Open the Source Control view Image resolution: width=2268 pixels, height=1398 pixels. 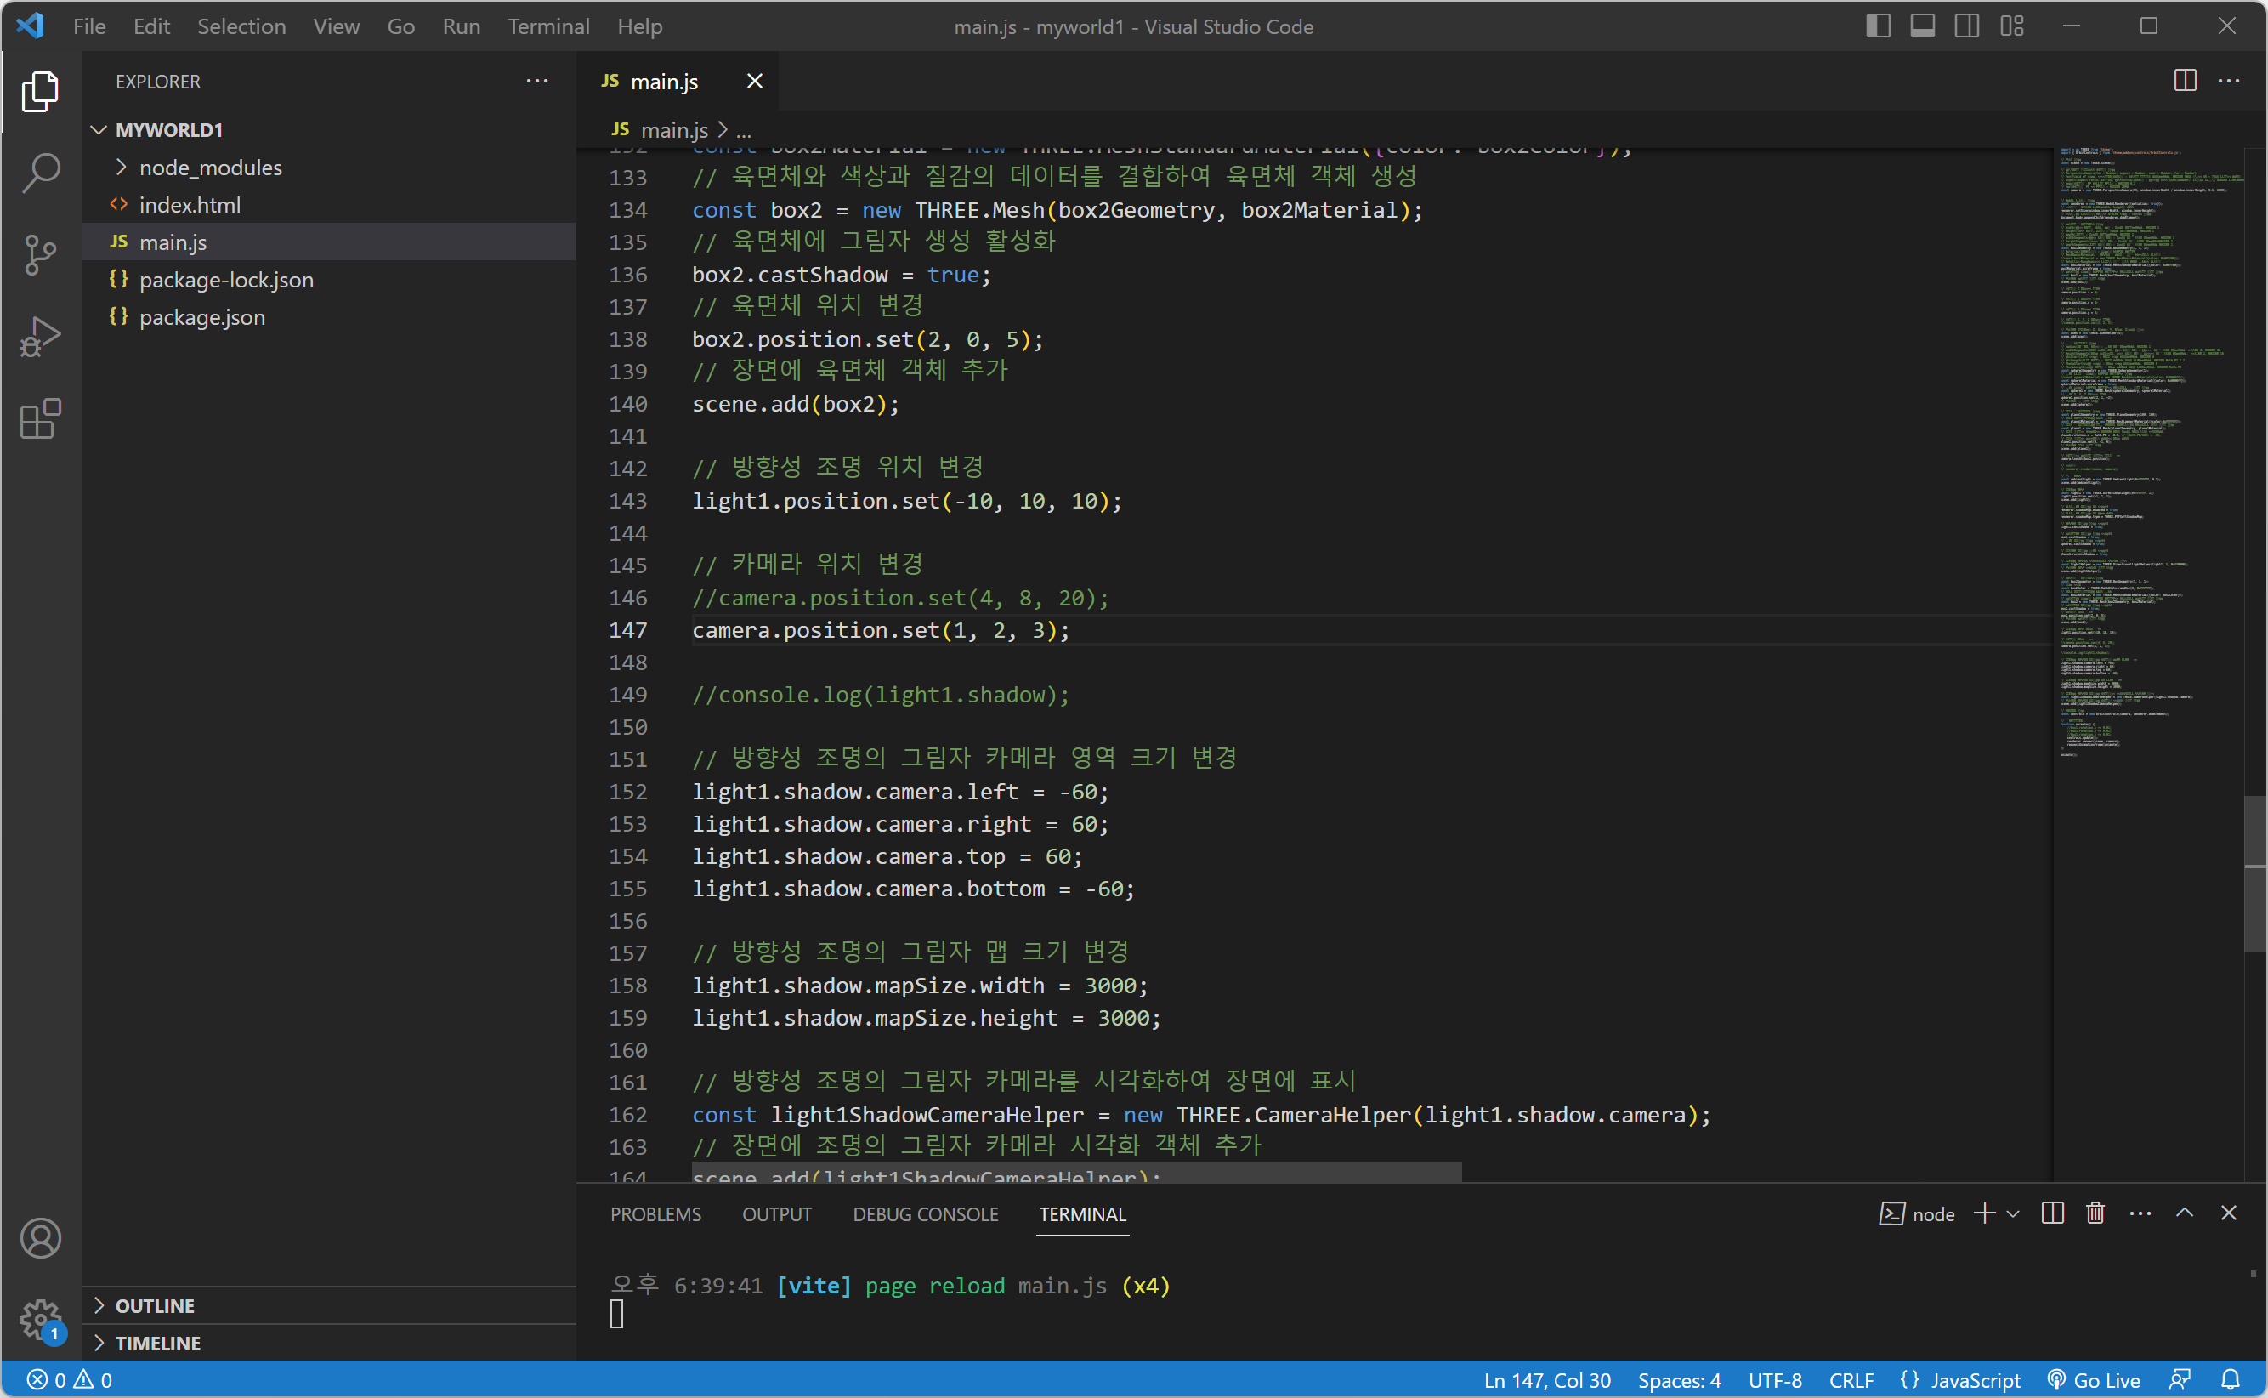coord(41,254)
